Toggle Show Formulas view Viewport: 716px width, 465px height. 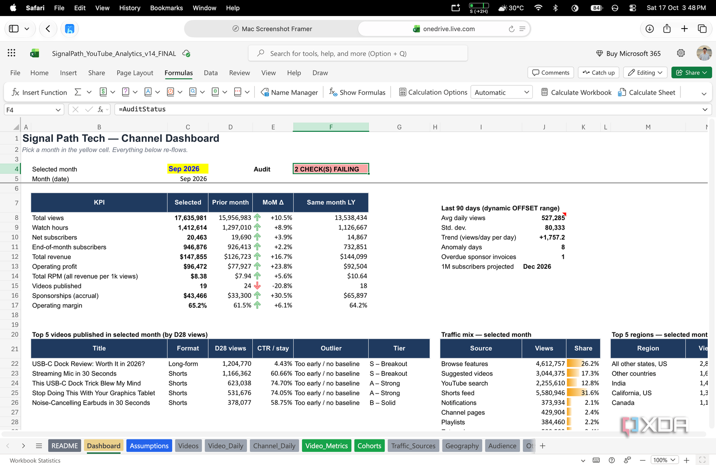click(357, 92)
